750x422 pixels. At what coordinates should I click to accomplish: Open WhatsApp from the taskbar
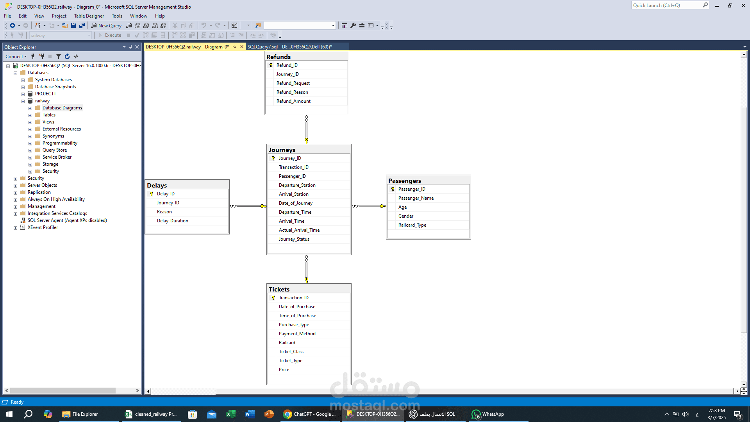[x=488, y=414]
